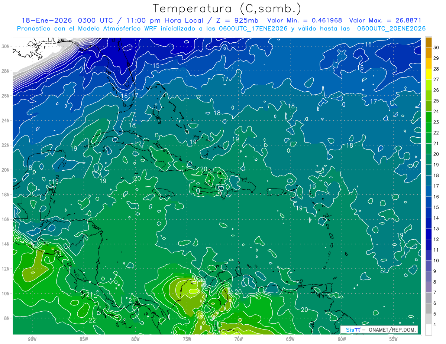
Task: Click the lime colorbar swatch between 26 and 27
Action: 429,85
